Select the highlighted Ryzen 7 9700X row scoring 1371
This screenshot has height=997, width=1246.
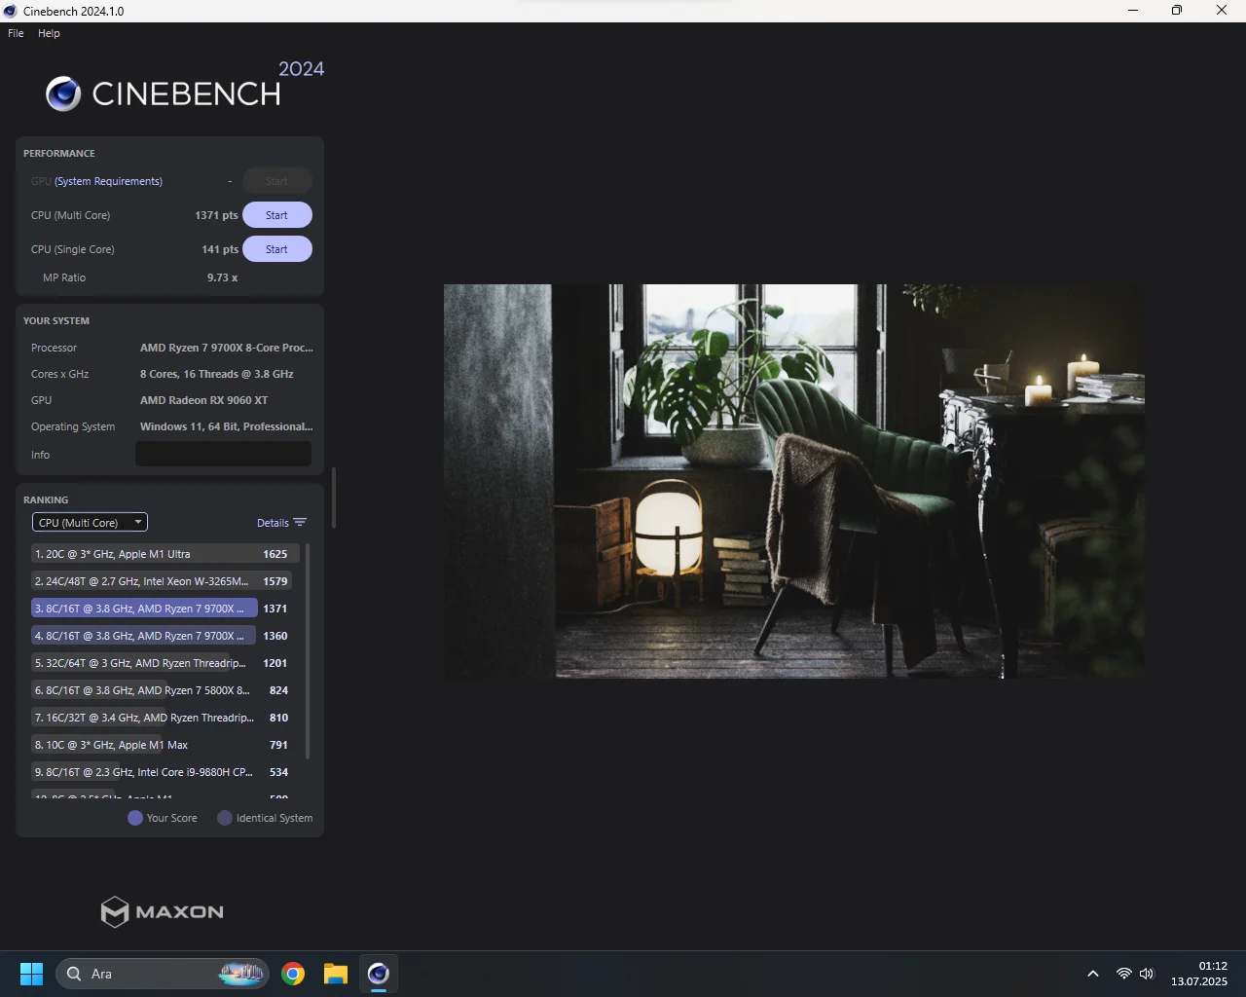click(x=162, y=609)
